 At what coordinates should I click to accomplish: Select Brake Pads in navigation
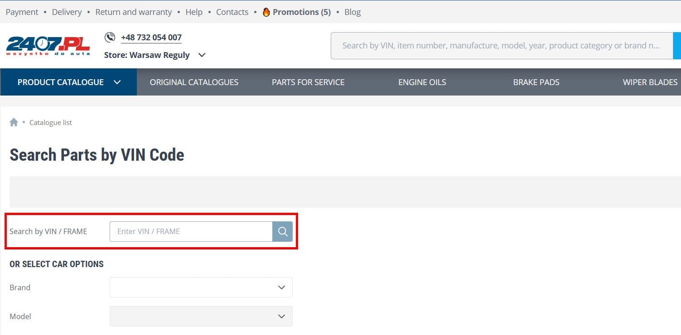pyautogui.click(x=536, y=82)
